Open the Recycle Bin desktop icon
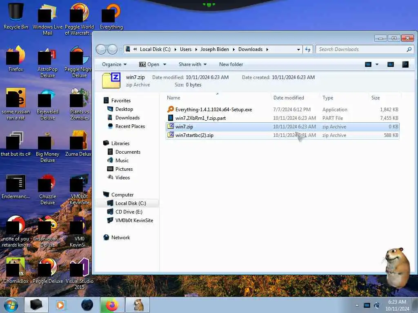 16,16
